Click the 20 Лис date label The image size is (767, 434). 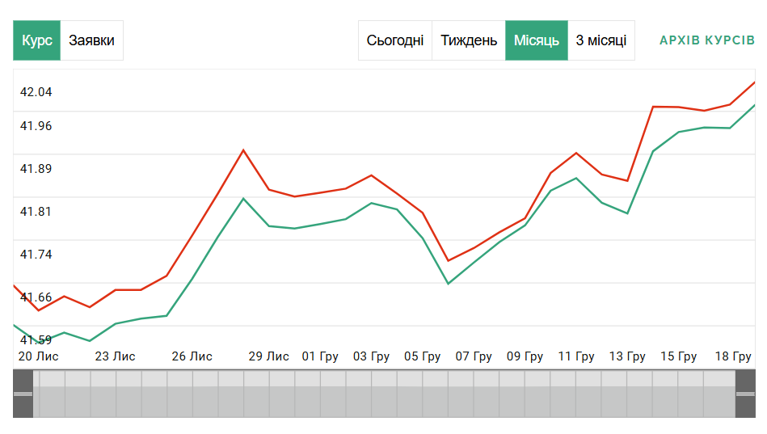(x=38, y=356)
